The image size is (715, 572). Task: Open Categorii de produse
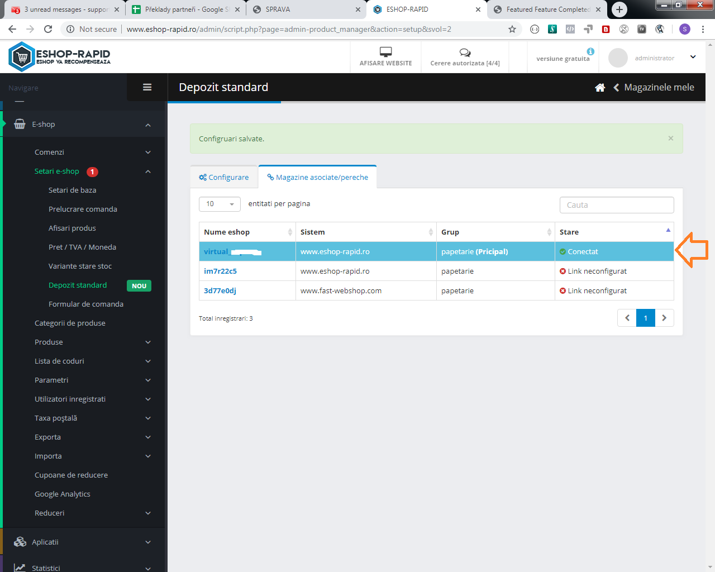coord(70,323)
